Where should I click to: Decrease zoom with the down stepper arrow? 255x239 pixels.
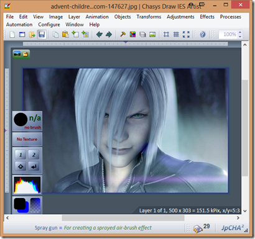240,37
